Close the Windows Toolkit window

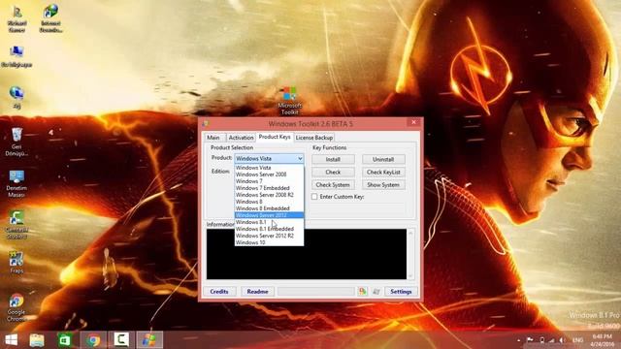click(414, 123)
